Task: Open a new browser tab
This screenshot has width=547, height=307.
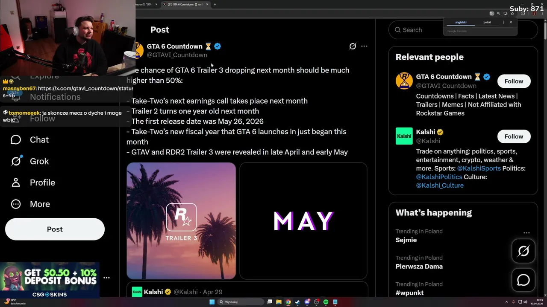Action: tap(215, 4)
